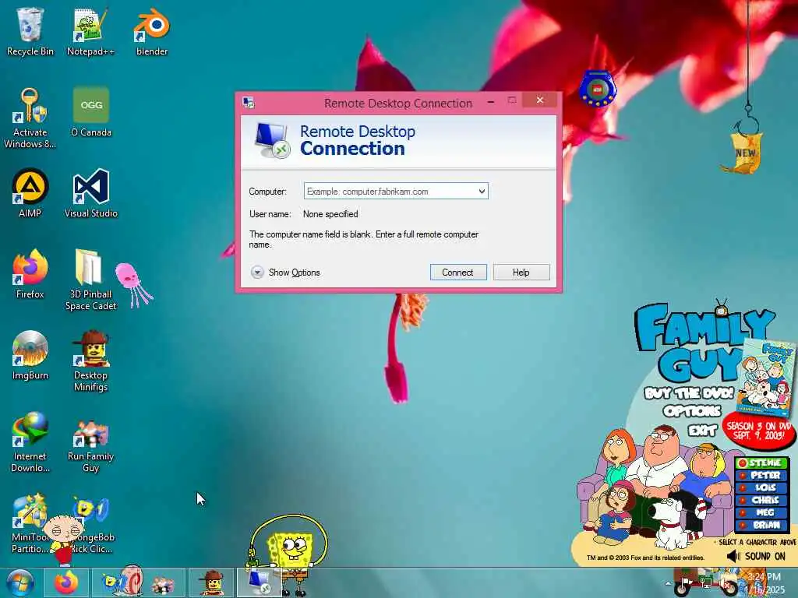Viewport: 798px width, 598px height.
Task: Select the Desktop Minifigs shortcut
Action: [x=90, y=361]
